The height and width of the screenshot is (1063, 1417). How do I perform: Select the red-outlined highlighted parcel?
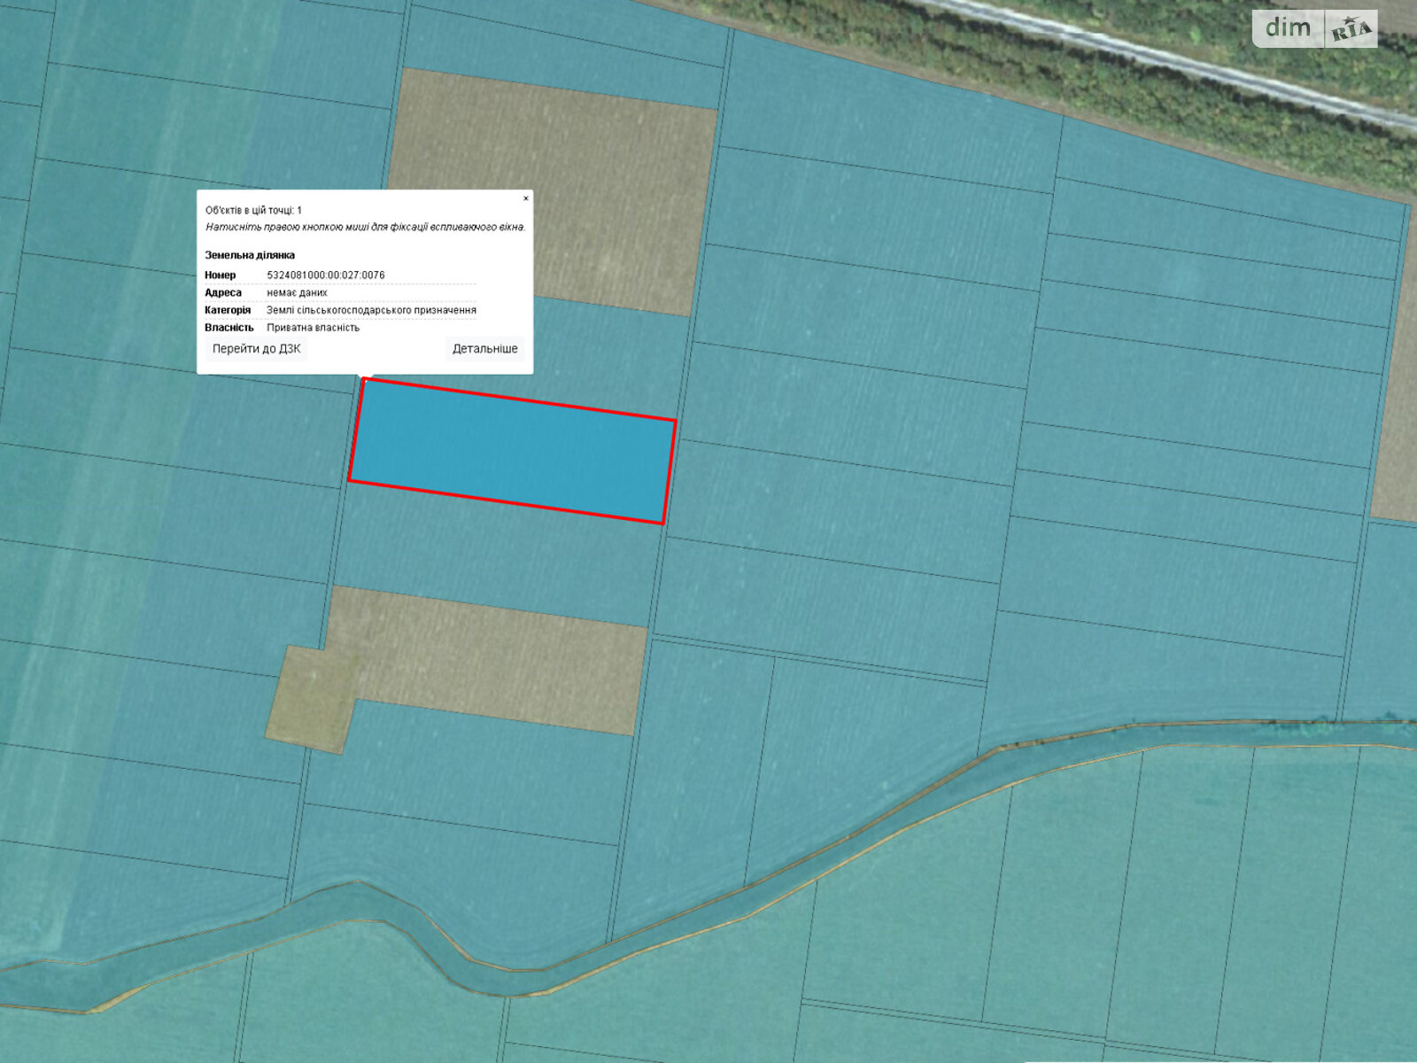(512, 452)
